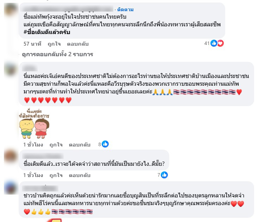259x222 pixels.
Task: Click the thumbs-up icon next to count 7
Action: (164, 175)
